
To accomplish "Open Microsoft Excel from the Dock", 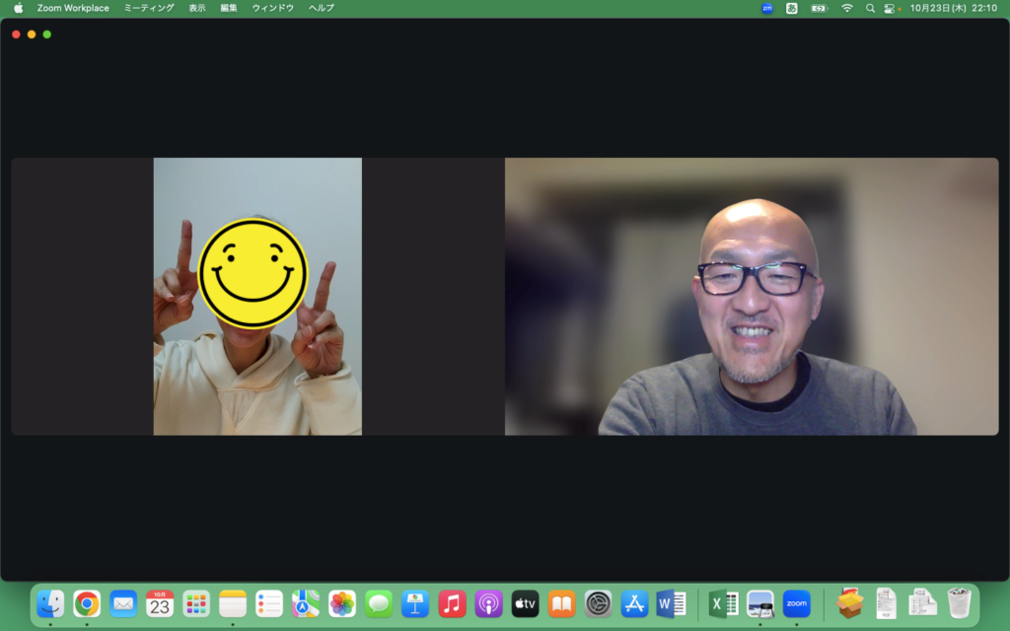I will [723, 603].
